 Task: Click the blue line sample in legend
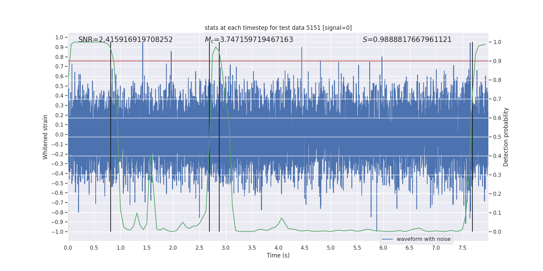tap(388, 239)
